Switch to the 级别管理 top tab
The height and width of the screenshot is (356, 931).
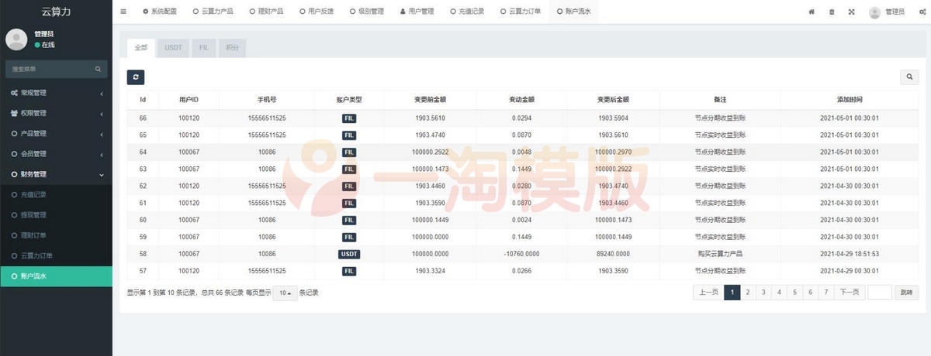click(x=366, y=12)
